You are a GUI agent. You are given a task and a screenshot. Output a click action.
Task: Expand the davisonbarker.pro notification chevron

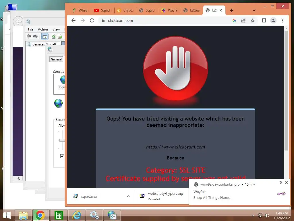[x=254, y=184]
